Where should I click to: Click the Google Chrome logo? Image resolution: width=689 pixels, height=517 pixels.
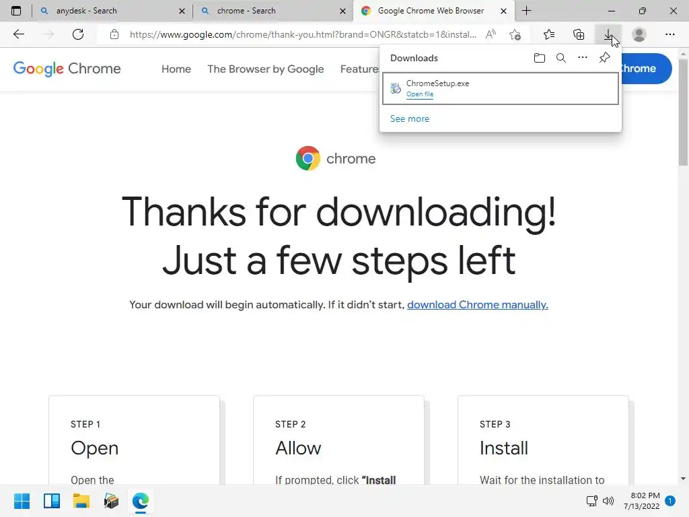pyautogui.click(x=67, y=69)
